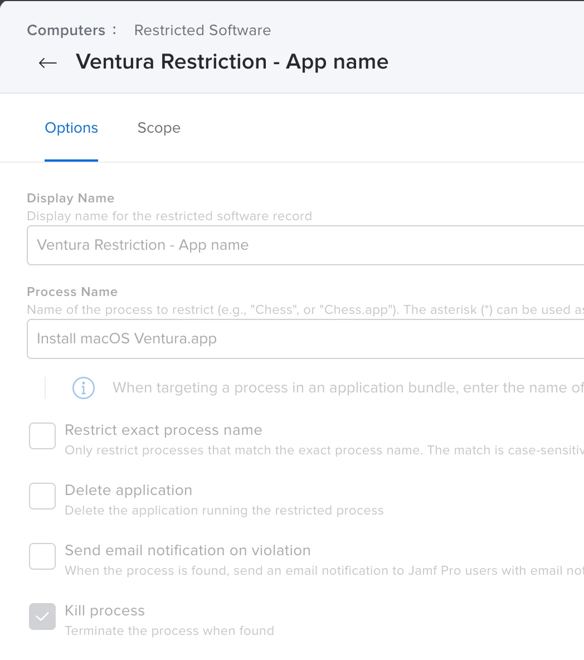Tick the Restrict exact process name checkbox
584x660 pixels.
click(x=42, y=436)
